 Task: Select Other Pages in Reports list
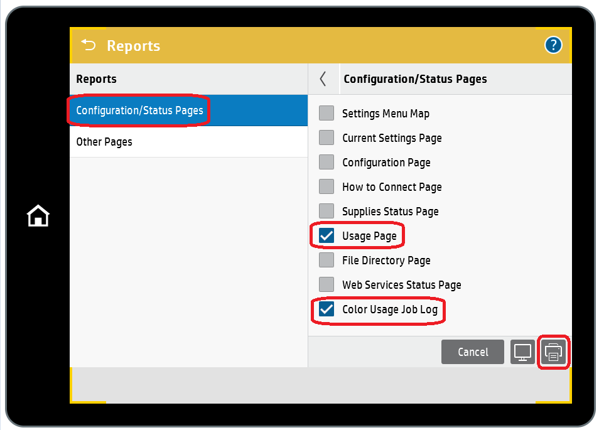pos(189,142)
